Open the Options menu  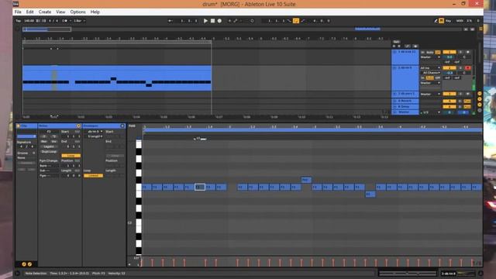coord(77,12)
